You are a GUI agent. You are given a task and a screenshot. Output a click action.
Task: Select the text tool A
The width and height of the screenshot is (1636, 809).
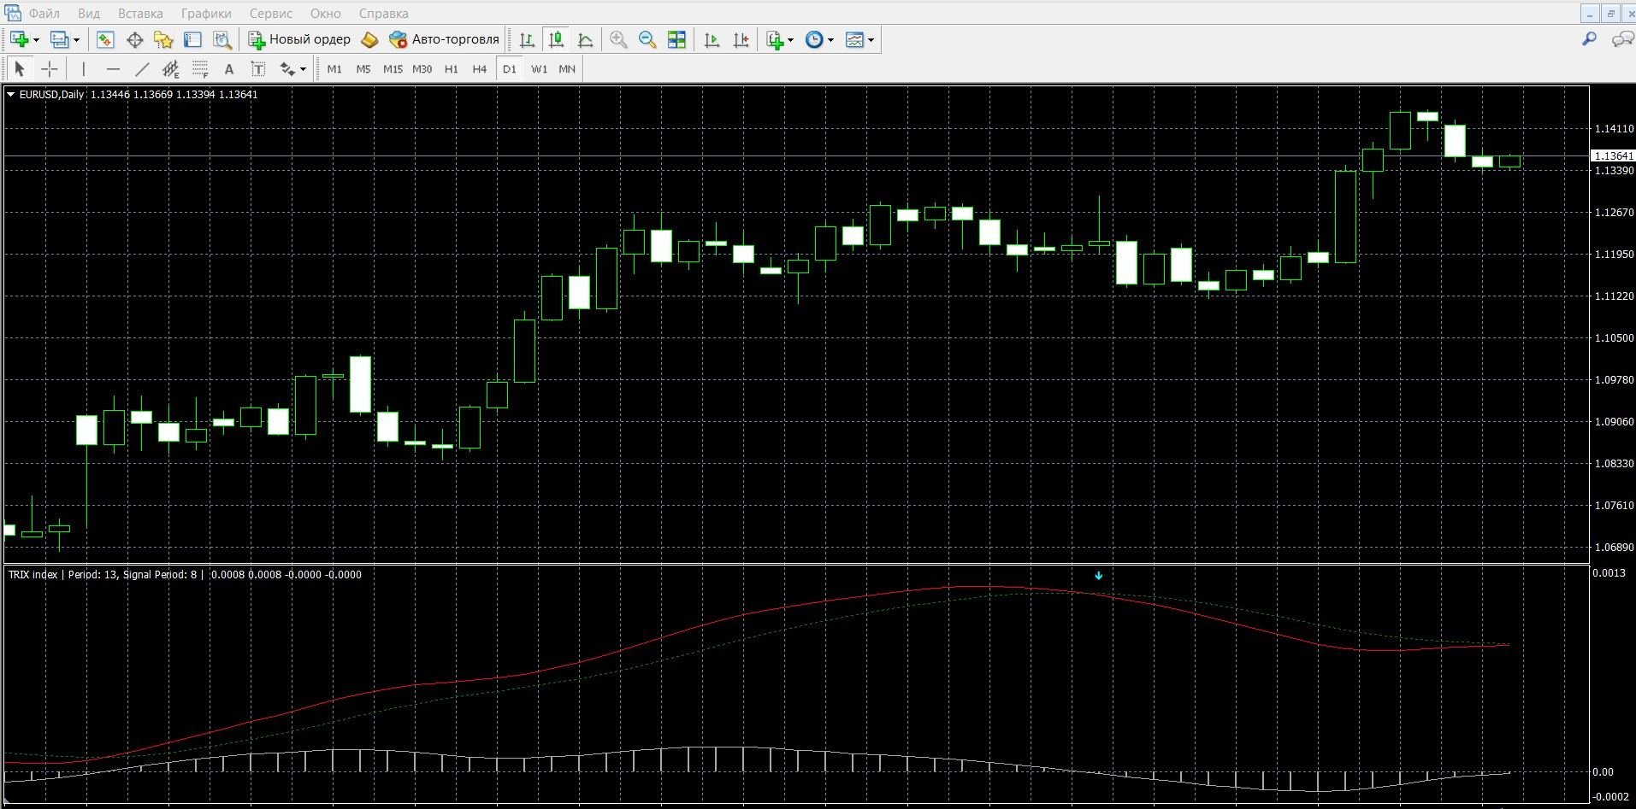coord(228,68)
